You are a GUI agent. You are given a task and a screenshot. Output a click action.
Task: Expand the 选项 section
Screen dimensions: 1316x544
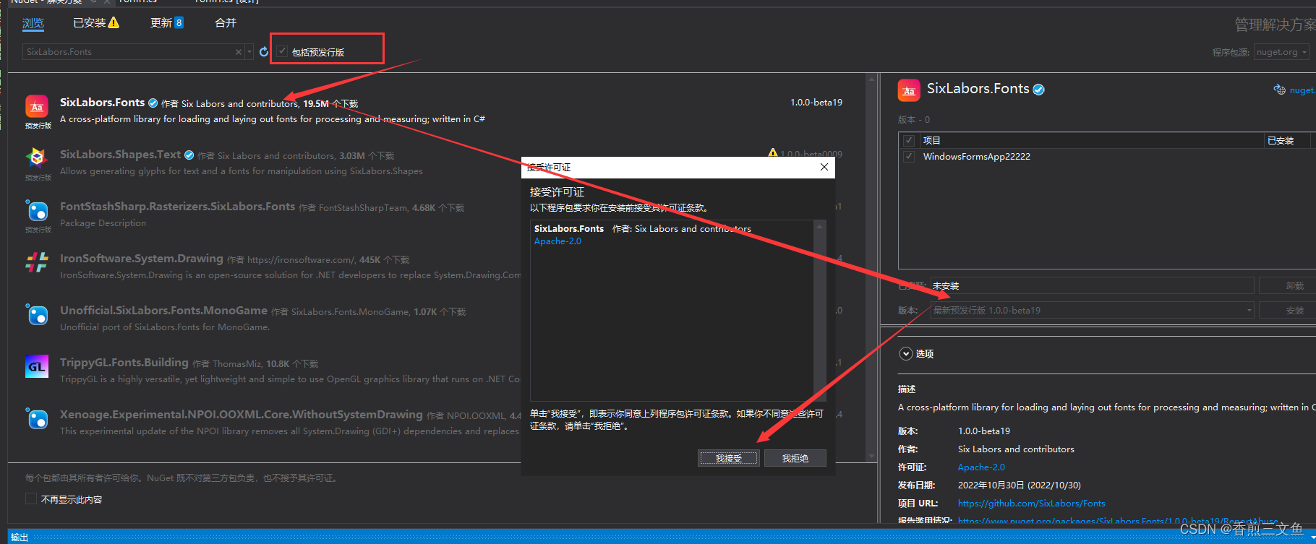[906, 354]
